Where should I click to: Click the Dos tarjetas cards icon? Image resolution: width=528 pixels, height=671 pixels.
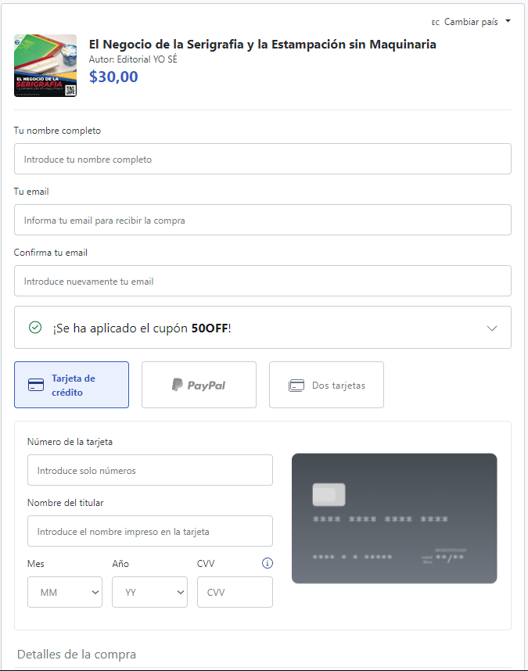coord(296,385)
